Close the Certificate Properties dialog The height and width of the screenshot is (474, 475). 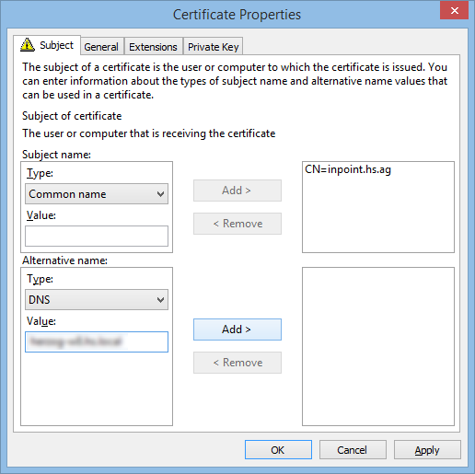click(454, 10)
